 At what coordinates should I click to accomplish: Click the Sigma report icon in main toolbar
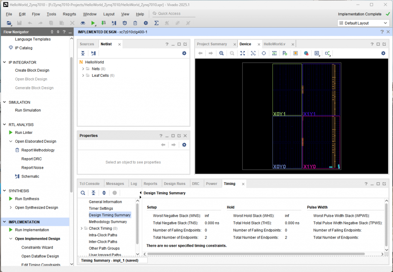click(157, 23)
